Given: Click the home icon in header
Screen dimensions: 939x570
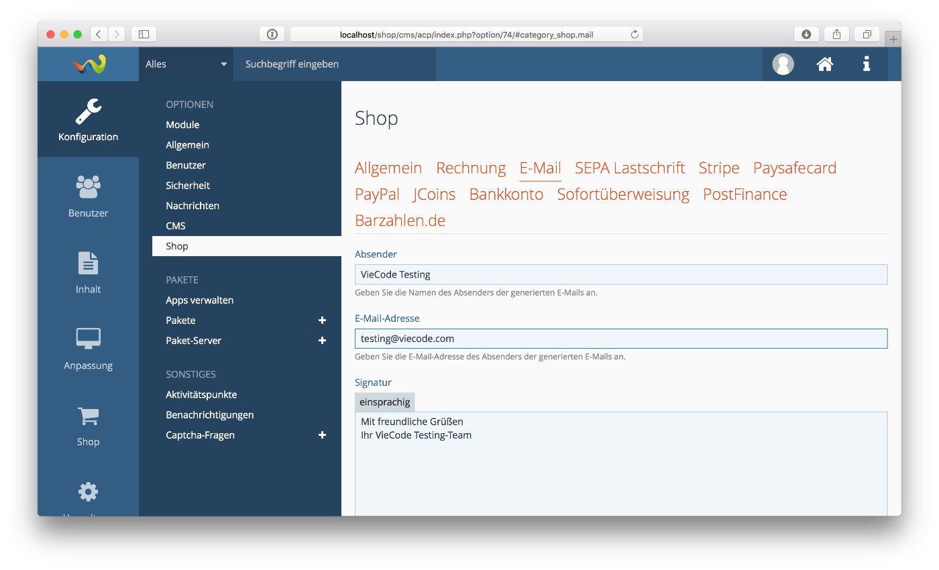Looking at the screenshot, I should coord(824,64).
